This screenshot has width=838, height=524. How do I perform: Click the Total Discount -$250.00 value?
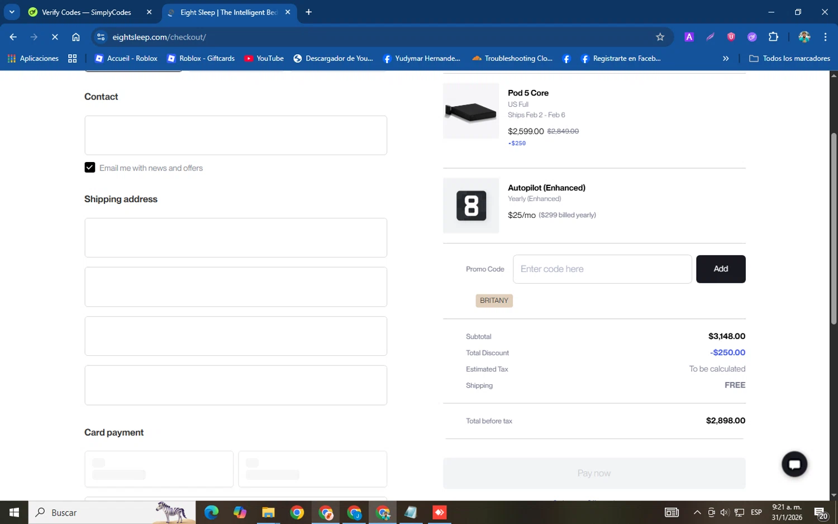pyautogui.click(x=728, y=352)
